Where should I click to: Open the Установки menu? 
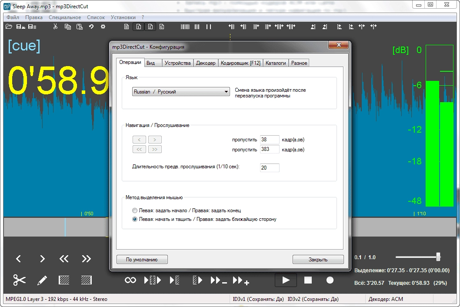tap(123, 17)
